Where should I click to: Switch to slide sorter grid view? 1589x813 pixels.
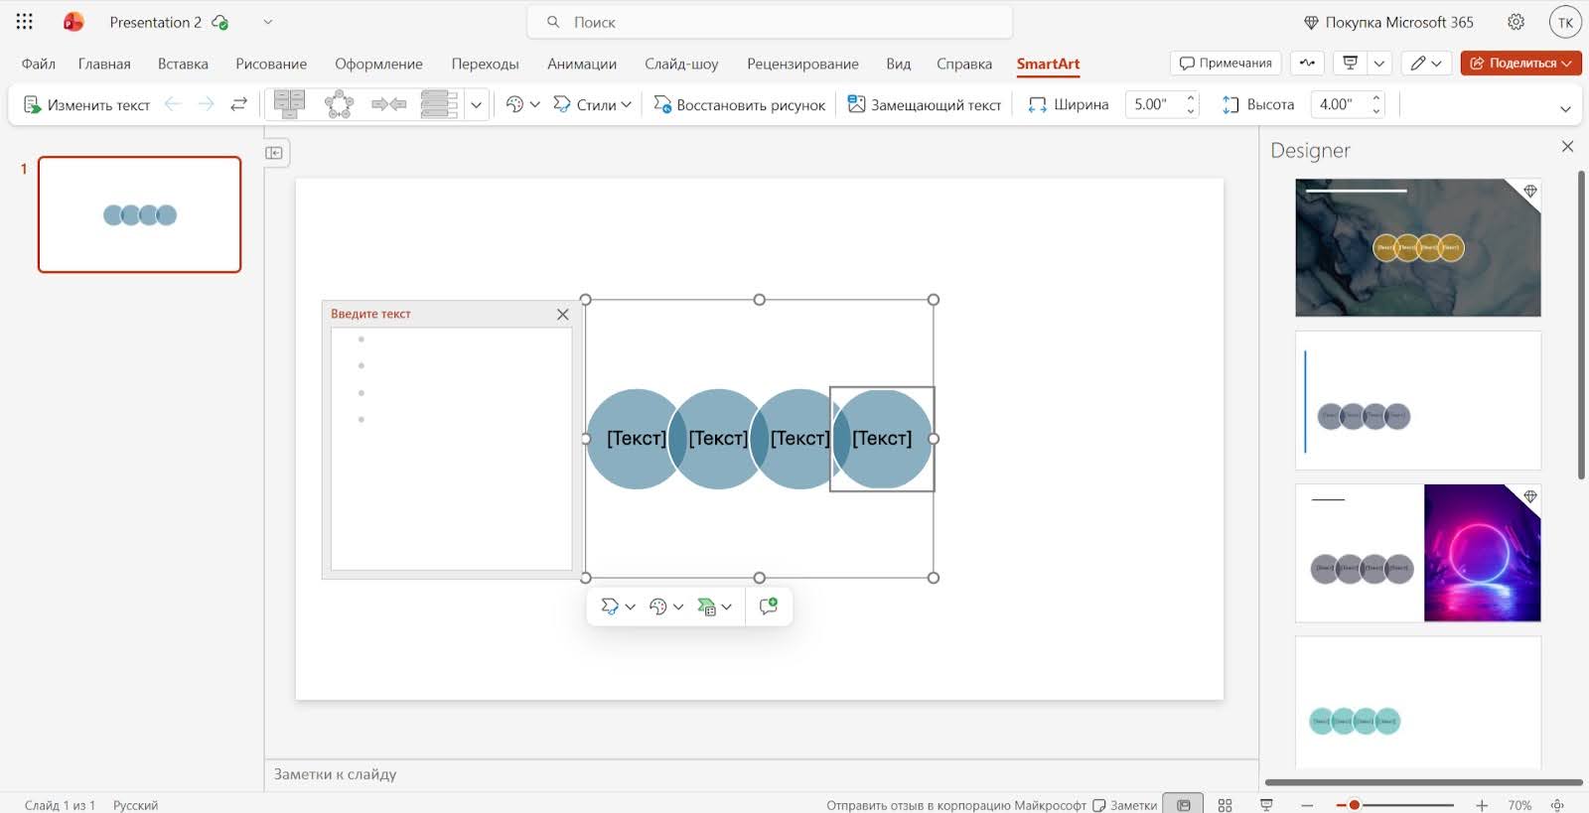point(1225,805)
